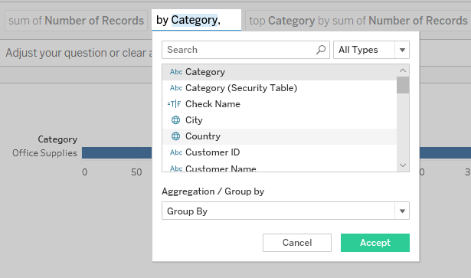Click the field list scrollbar thumb

[x=403, y=85]
